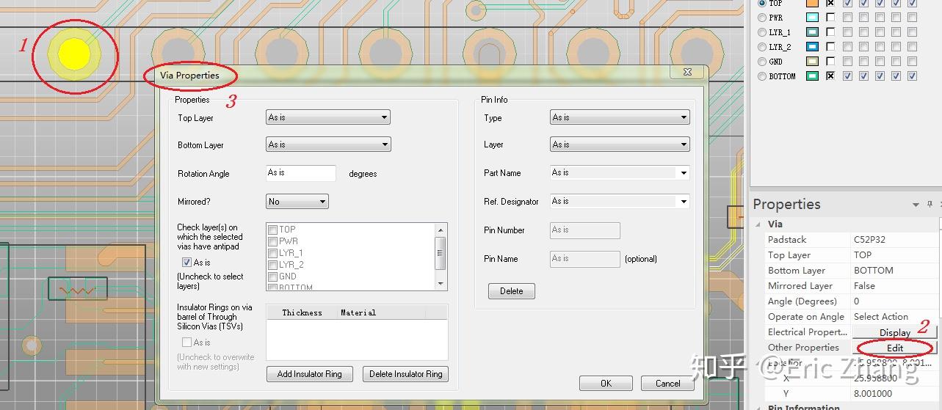The height and width of the screenshot is (410, 942).
Task: Check the GND layer in antipad list
Action: 272,277
